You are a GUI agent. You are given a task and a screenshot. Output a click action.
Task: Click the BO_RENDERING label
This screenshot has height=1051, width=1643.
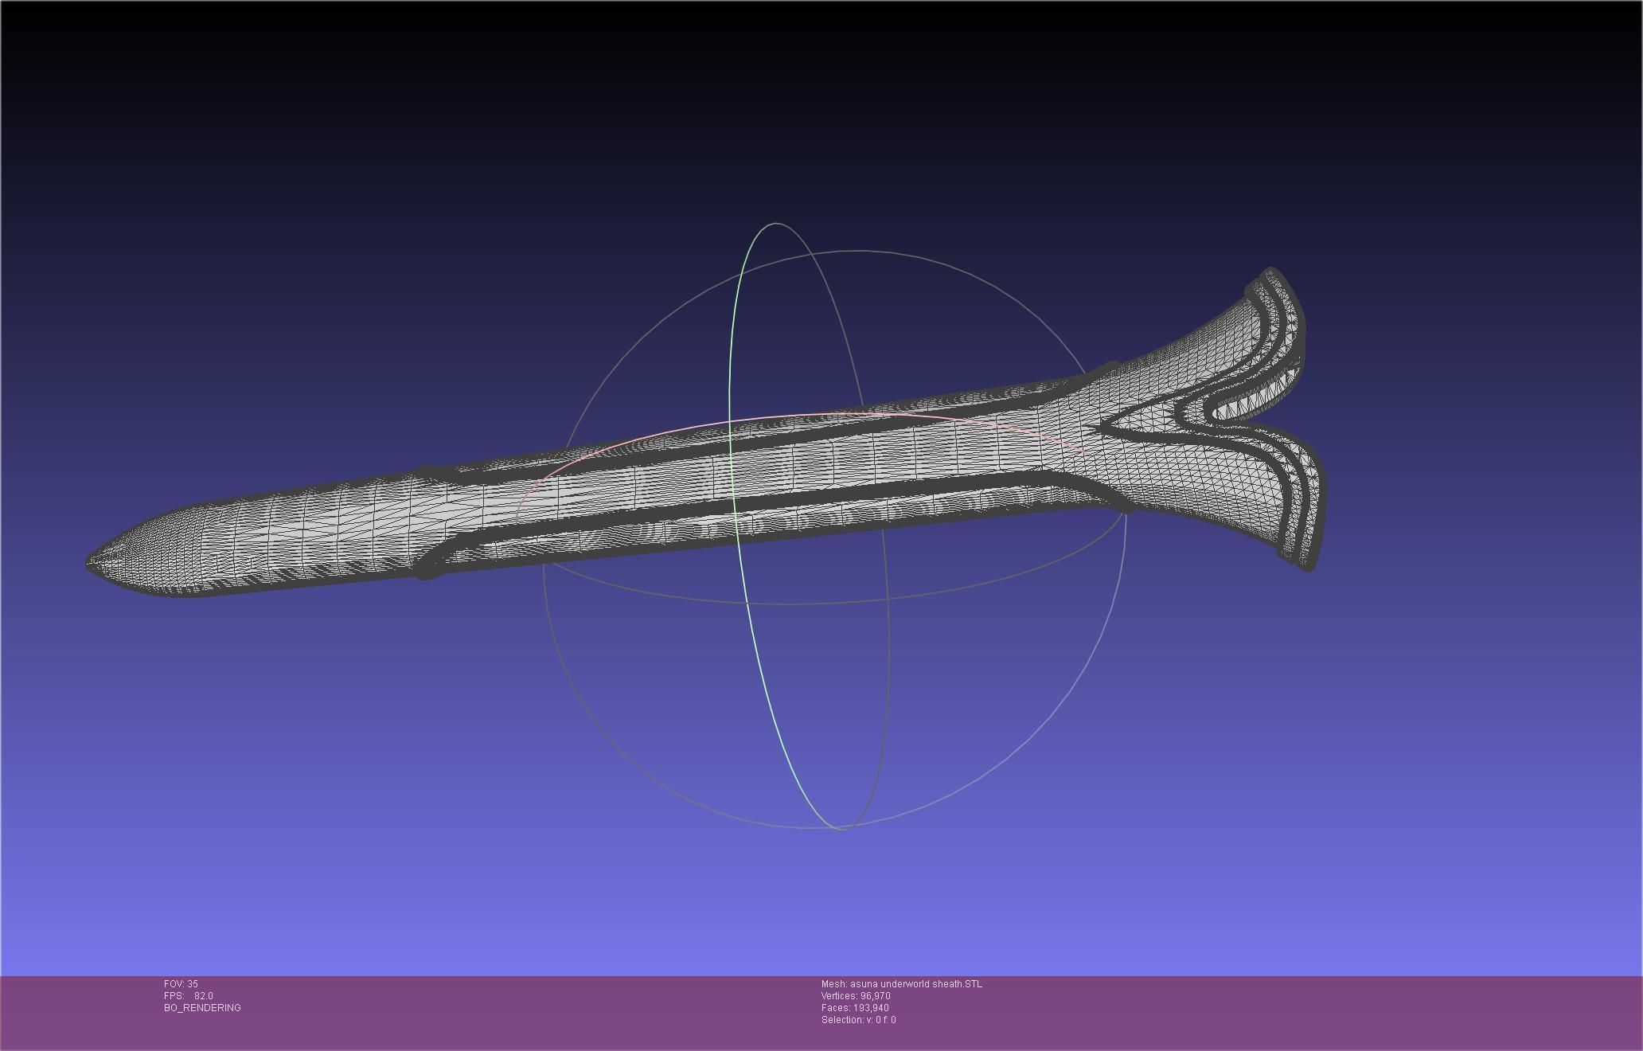tap(202, 1008)
